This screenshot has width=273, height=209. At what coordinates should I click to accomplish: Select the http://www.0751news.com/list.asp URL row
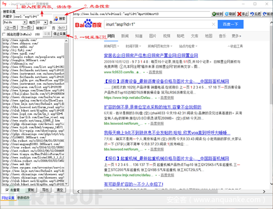pyautogui.click(x=33, y=67)
